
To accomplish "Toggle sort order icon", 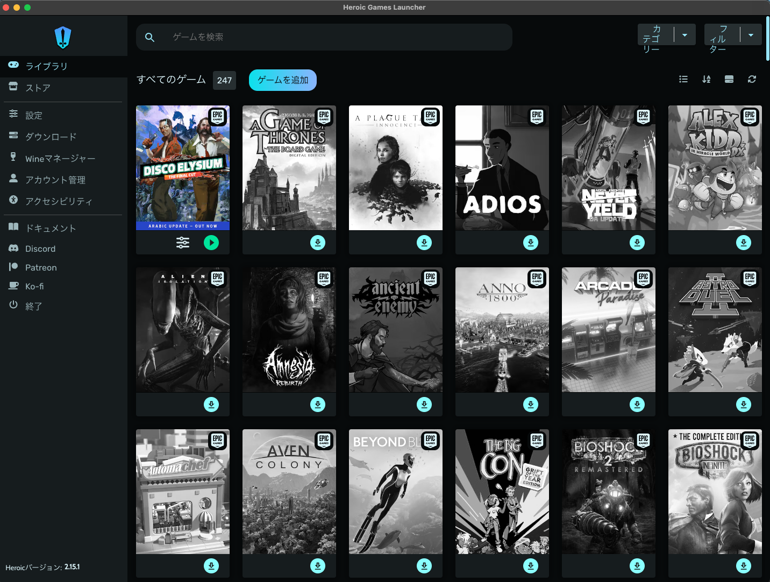I will click(707, 79).
